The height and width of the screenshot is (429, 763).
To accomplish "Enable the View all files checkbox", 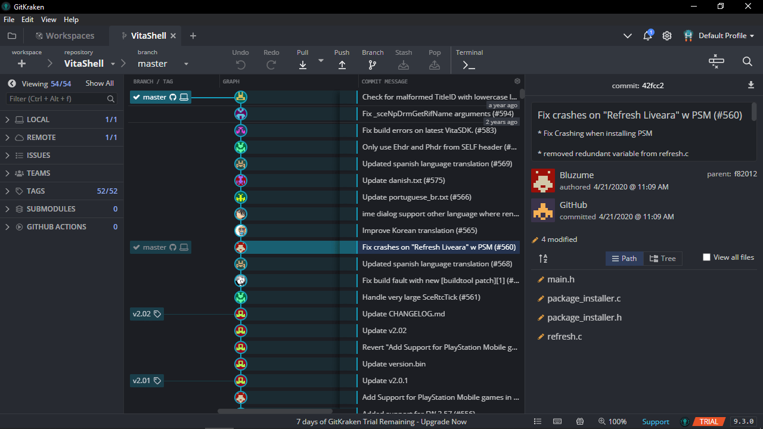I will (x=706, y=257).
